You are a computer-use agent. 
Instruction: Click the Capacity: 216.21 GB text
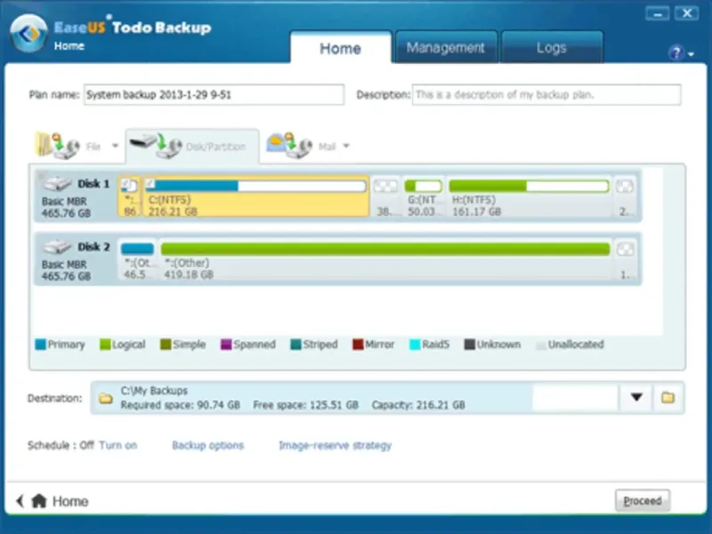(x=418, y=405)
